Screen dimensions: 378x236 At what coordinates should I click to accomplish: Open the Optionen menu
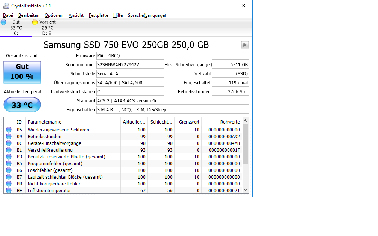point(54,15)
